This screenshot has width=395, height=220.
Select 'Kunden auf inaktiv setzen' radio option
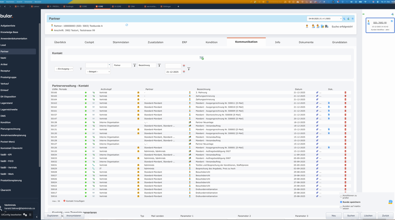tap(341, 207)
